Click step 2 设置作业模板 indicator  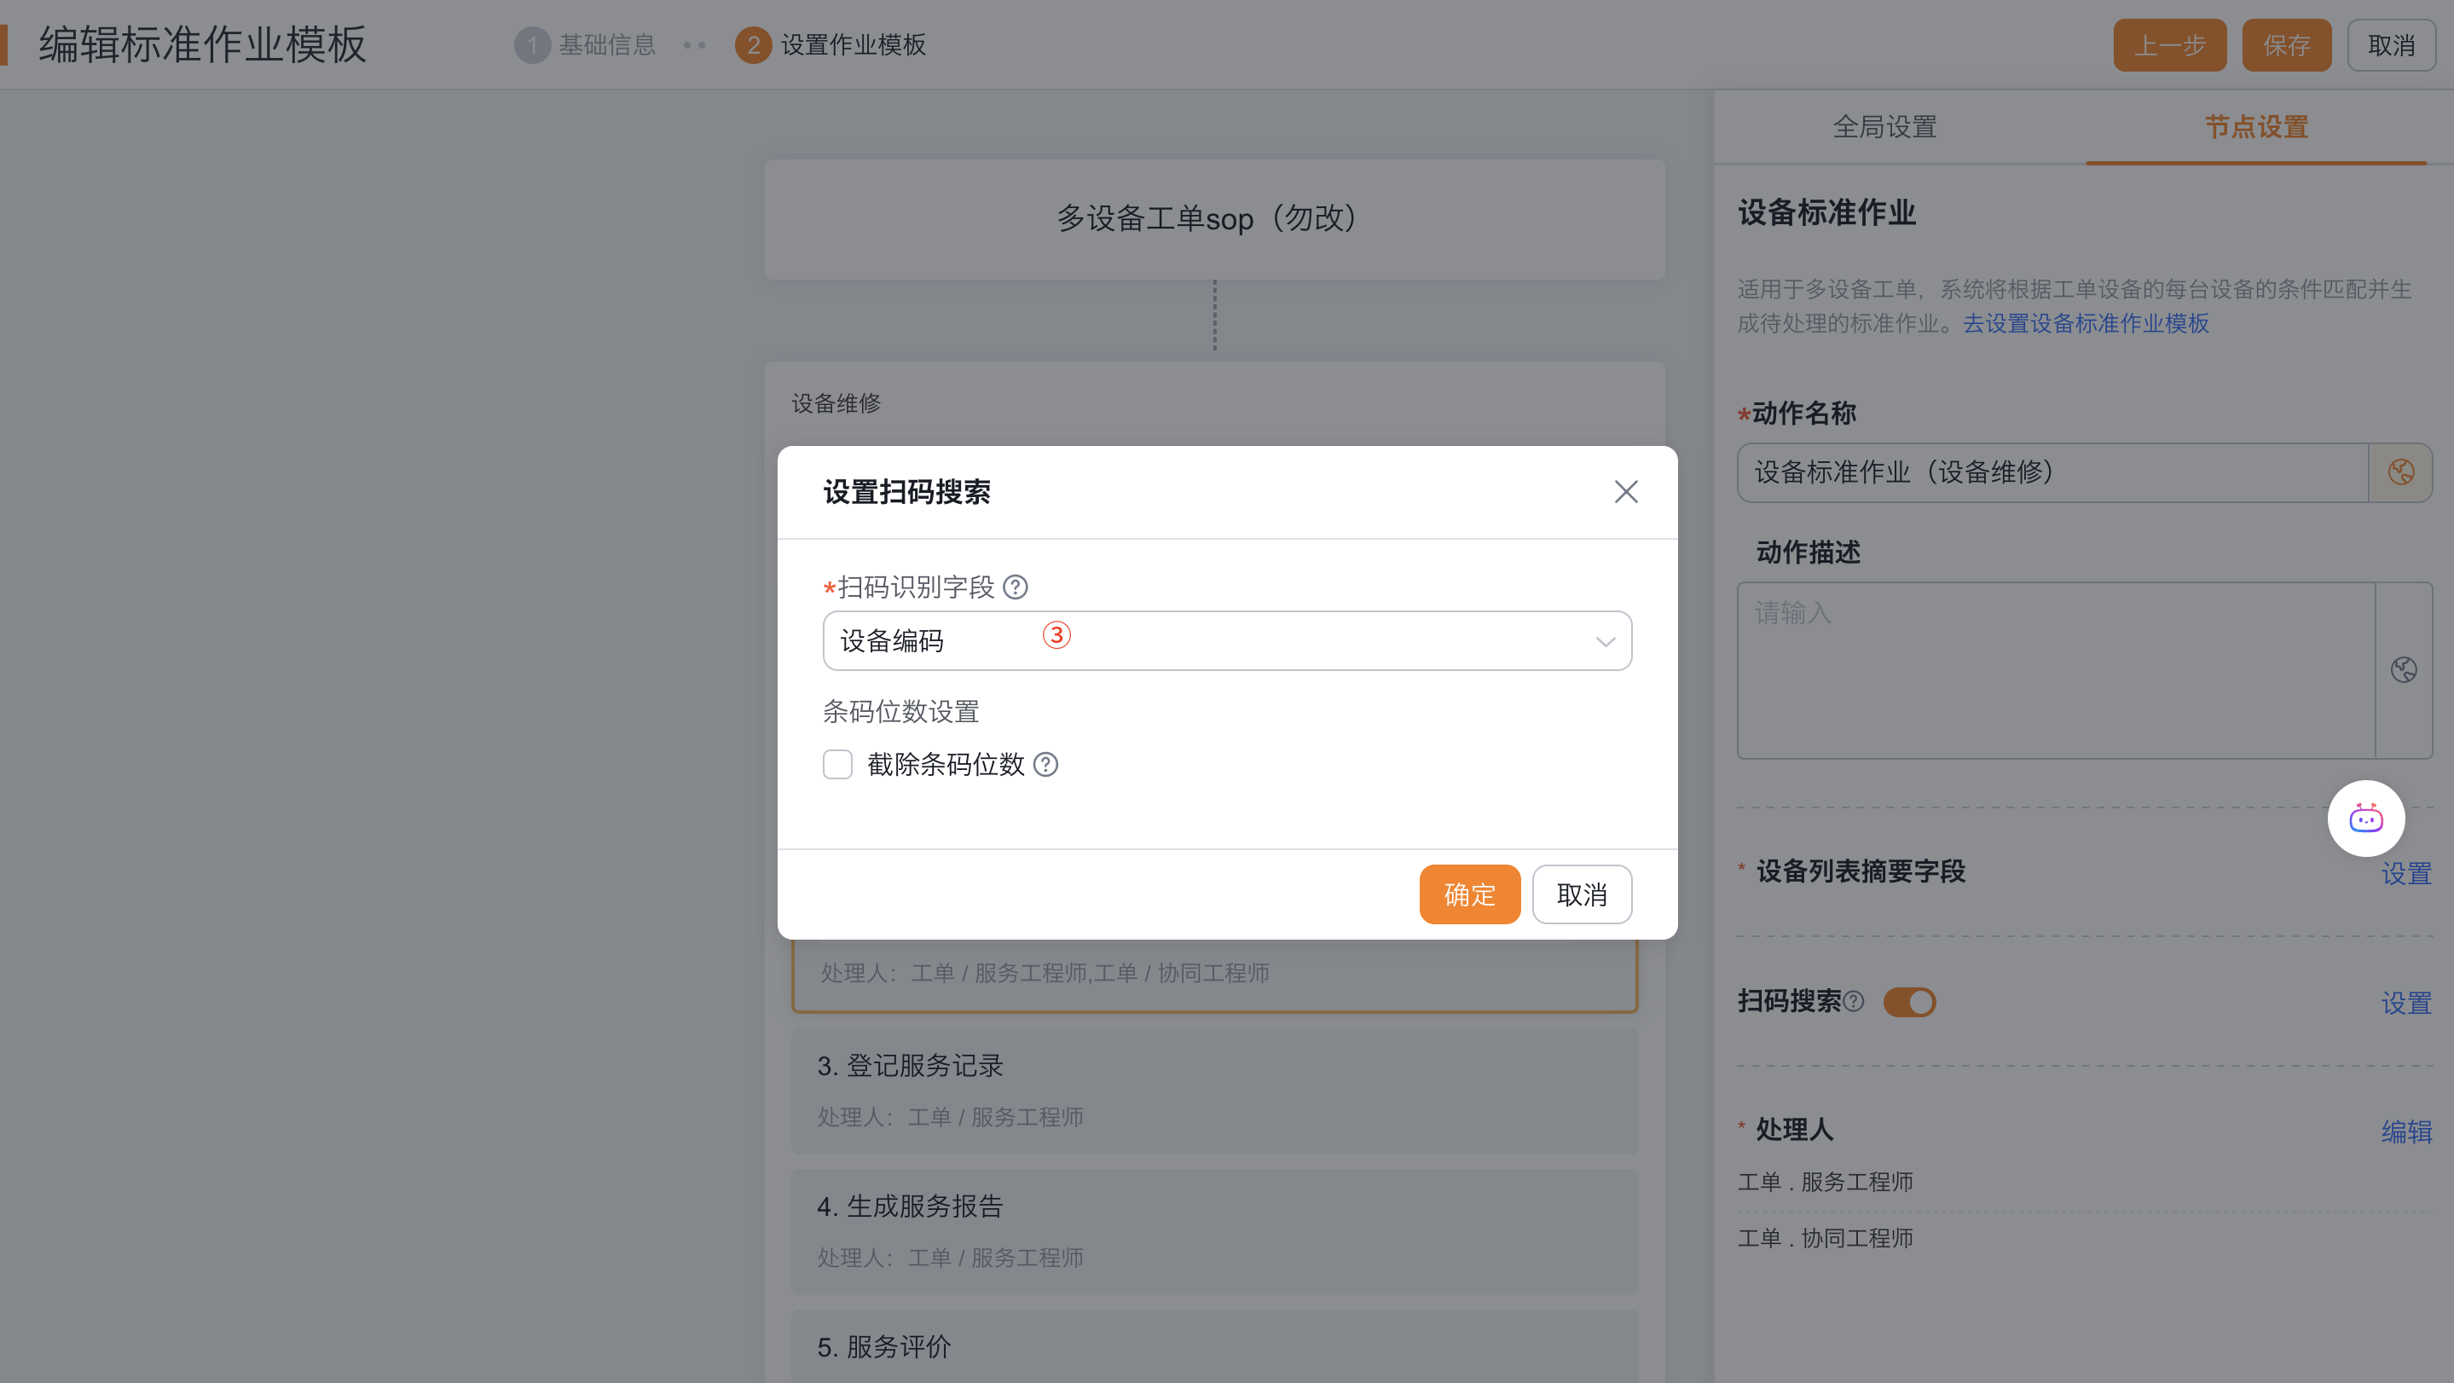coord(753,45)
